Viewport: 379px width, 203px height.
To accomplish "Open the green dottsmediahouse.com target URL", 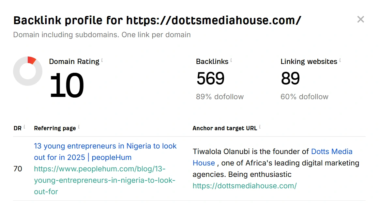I will 245,186.
